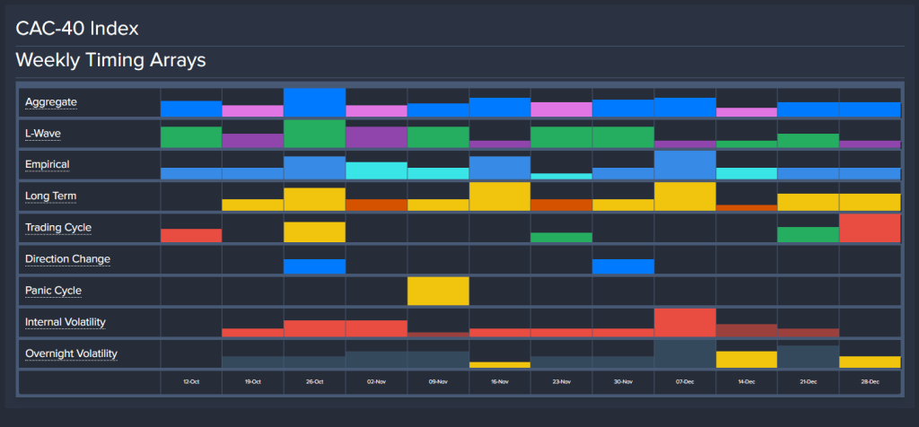The width and height of the screenshot is (919, 427).
Task: Select the slate Overnight Volatility bar for 02-Nov
Action: point(376,360)
